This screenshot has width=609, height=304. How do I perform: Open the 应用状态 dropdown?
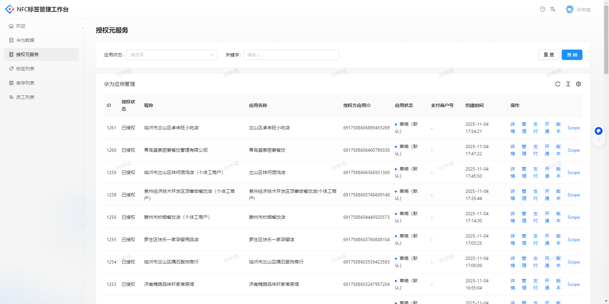(x=172, y=54)
